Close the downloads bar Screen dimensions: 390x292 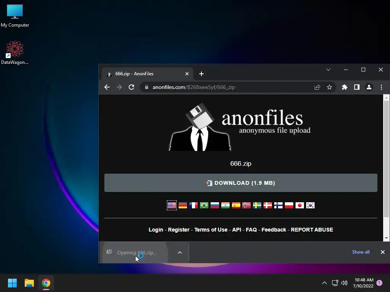tap(382, 252)
